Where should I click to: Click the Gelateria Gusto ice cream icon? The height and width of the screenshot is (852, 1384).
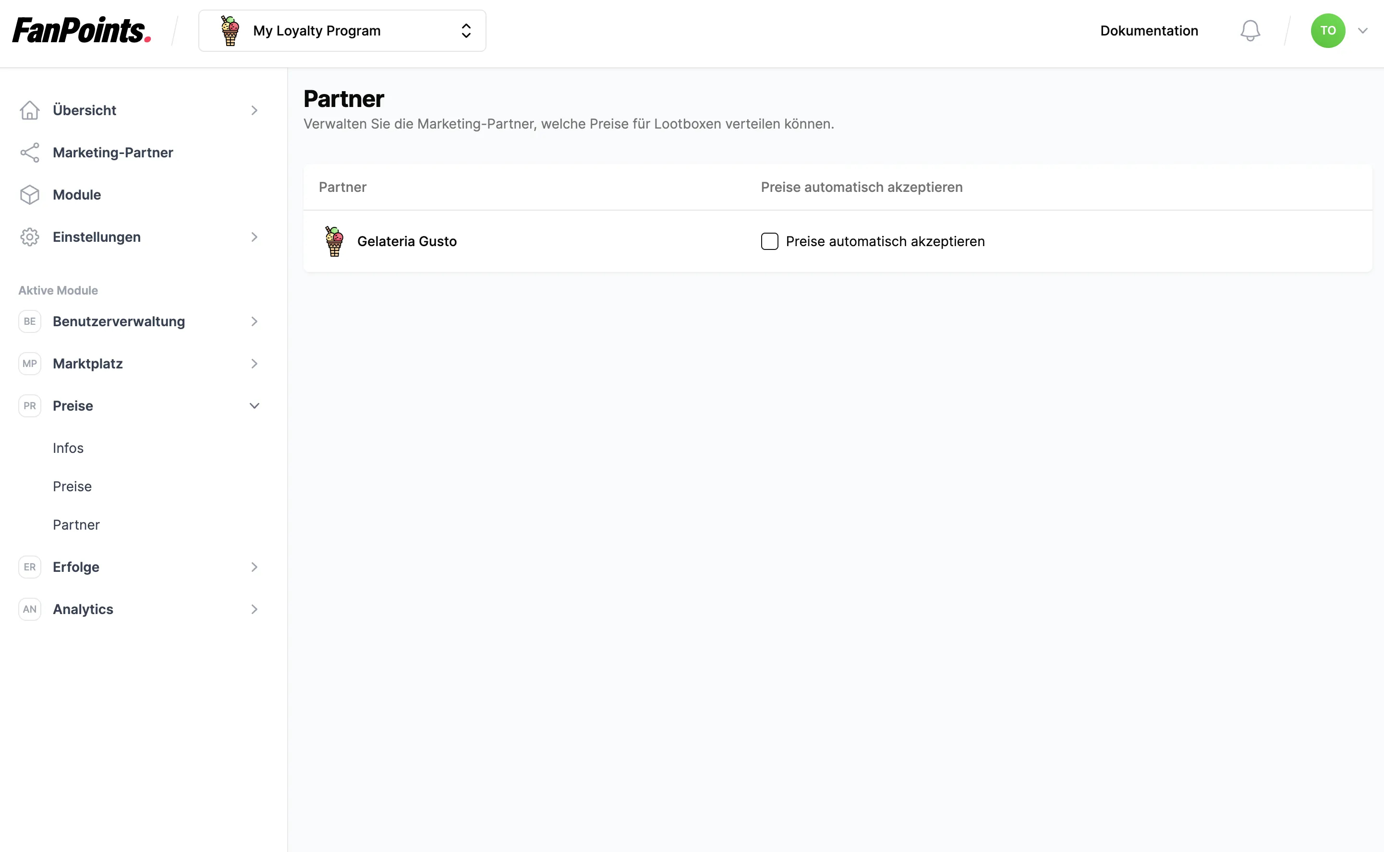(x=334, y=241)
